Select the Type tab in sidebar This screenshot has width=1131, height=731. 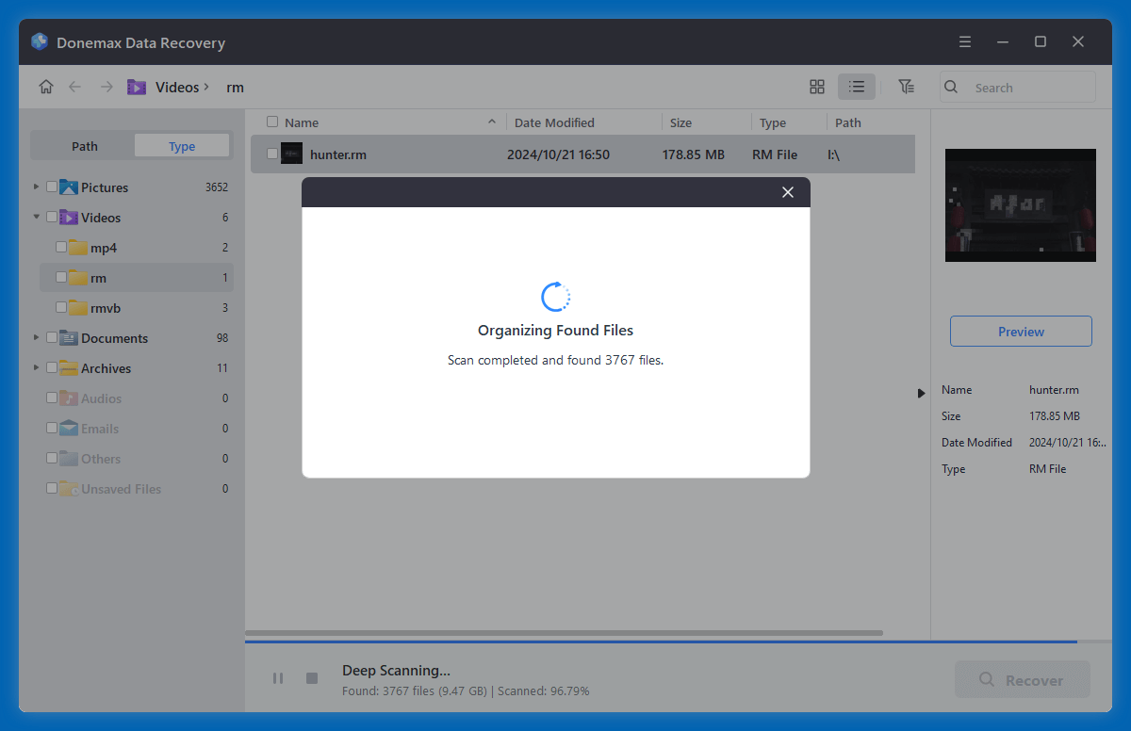click(x=181, y=145)
